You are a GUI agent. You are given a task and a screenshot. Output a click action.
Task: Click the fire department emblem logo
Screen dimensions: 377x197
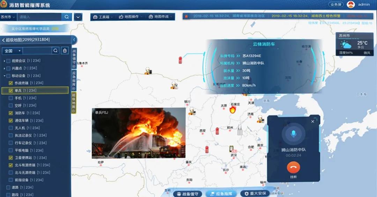point(3,4)
